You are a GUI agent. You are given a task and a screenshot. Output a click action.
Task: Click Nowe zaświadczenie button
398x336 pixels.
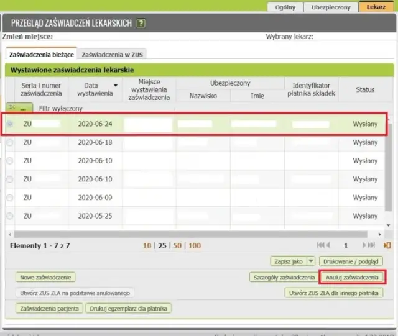45,278
